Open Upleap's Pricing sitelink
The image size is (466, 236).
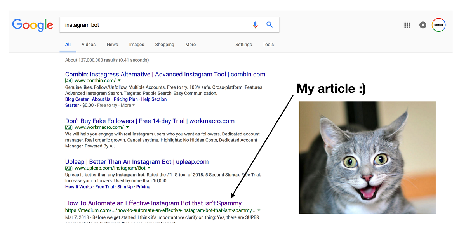pos(143,187)
